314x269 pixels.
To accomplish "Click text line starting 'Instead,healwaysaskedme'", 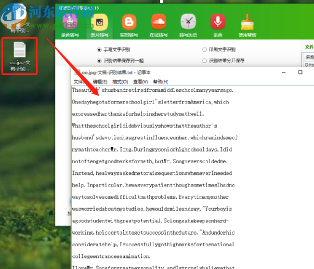I will point(152,173).
